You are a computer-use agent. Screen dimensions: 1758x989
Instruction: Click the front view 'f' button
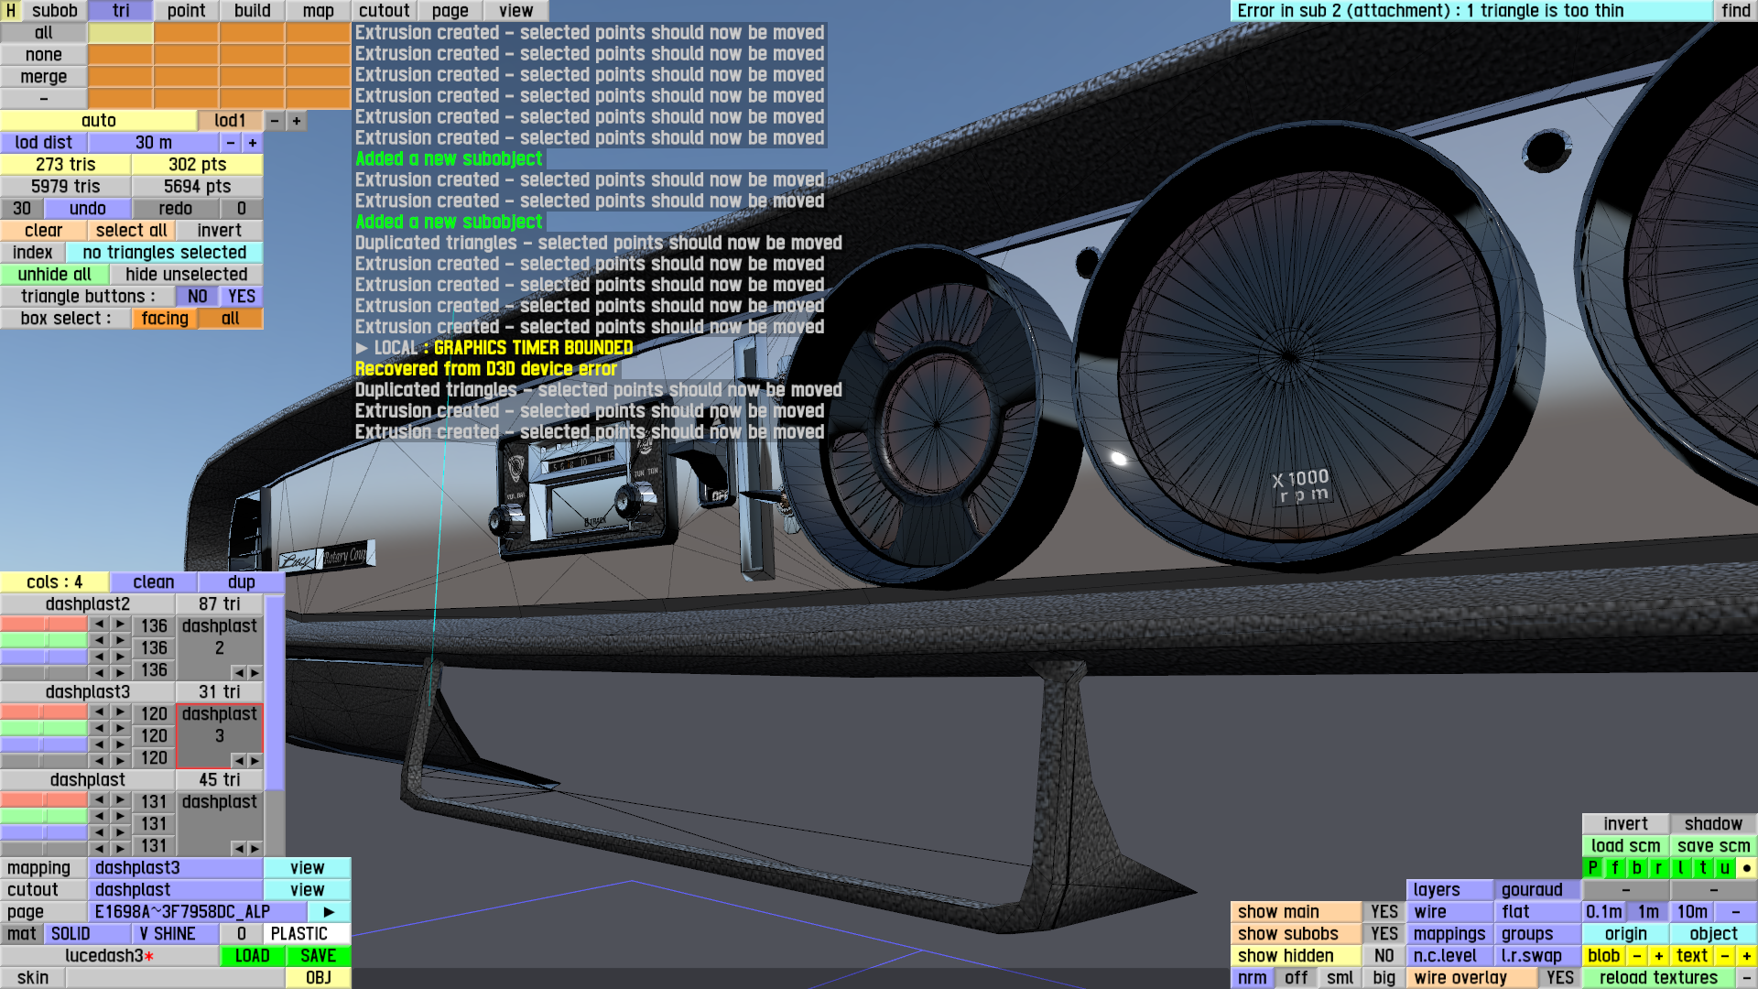1615,867
